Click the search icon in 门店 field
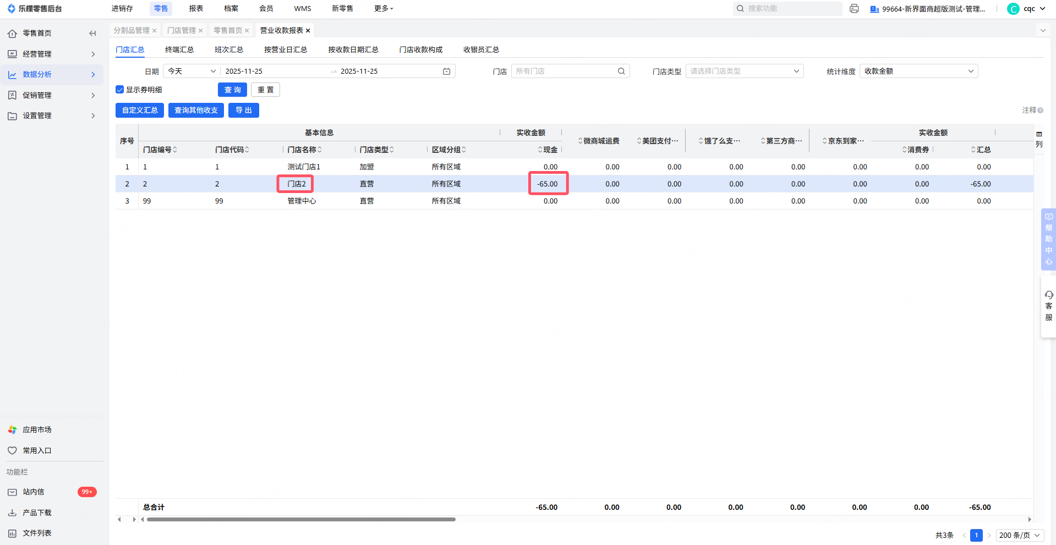Screen dimensions: 1056x545 (621, 71)
